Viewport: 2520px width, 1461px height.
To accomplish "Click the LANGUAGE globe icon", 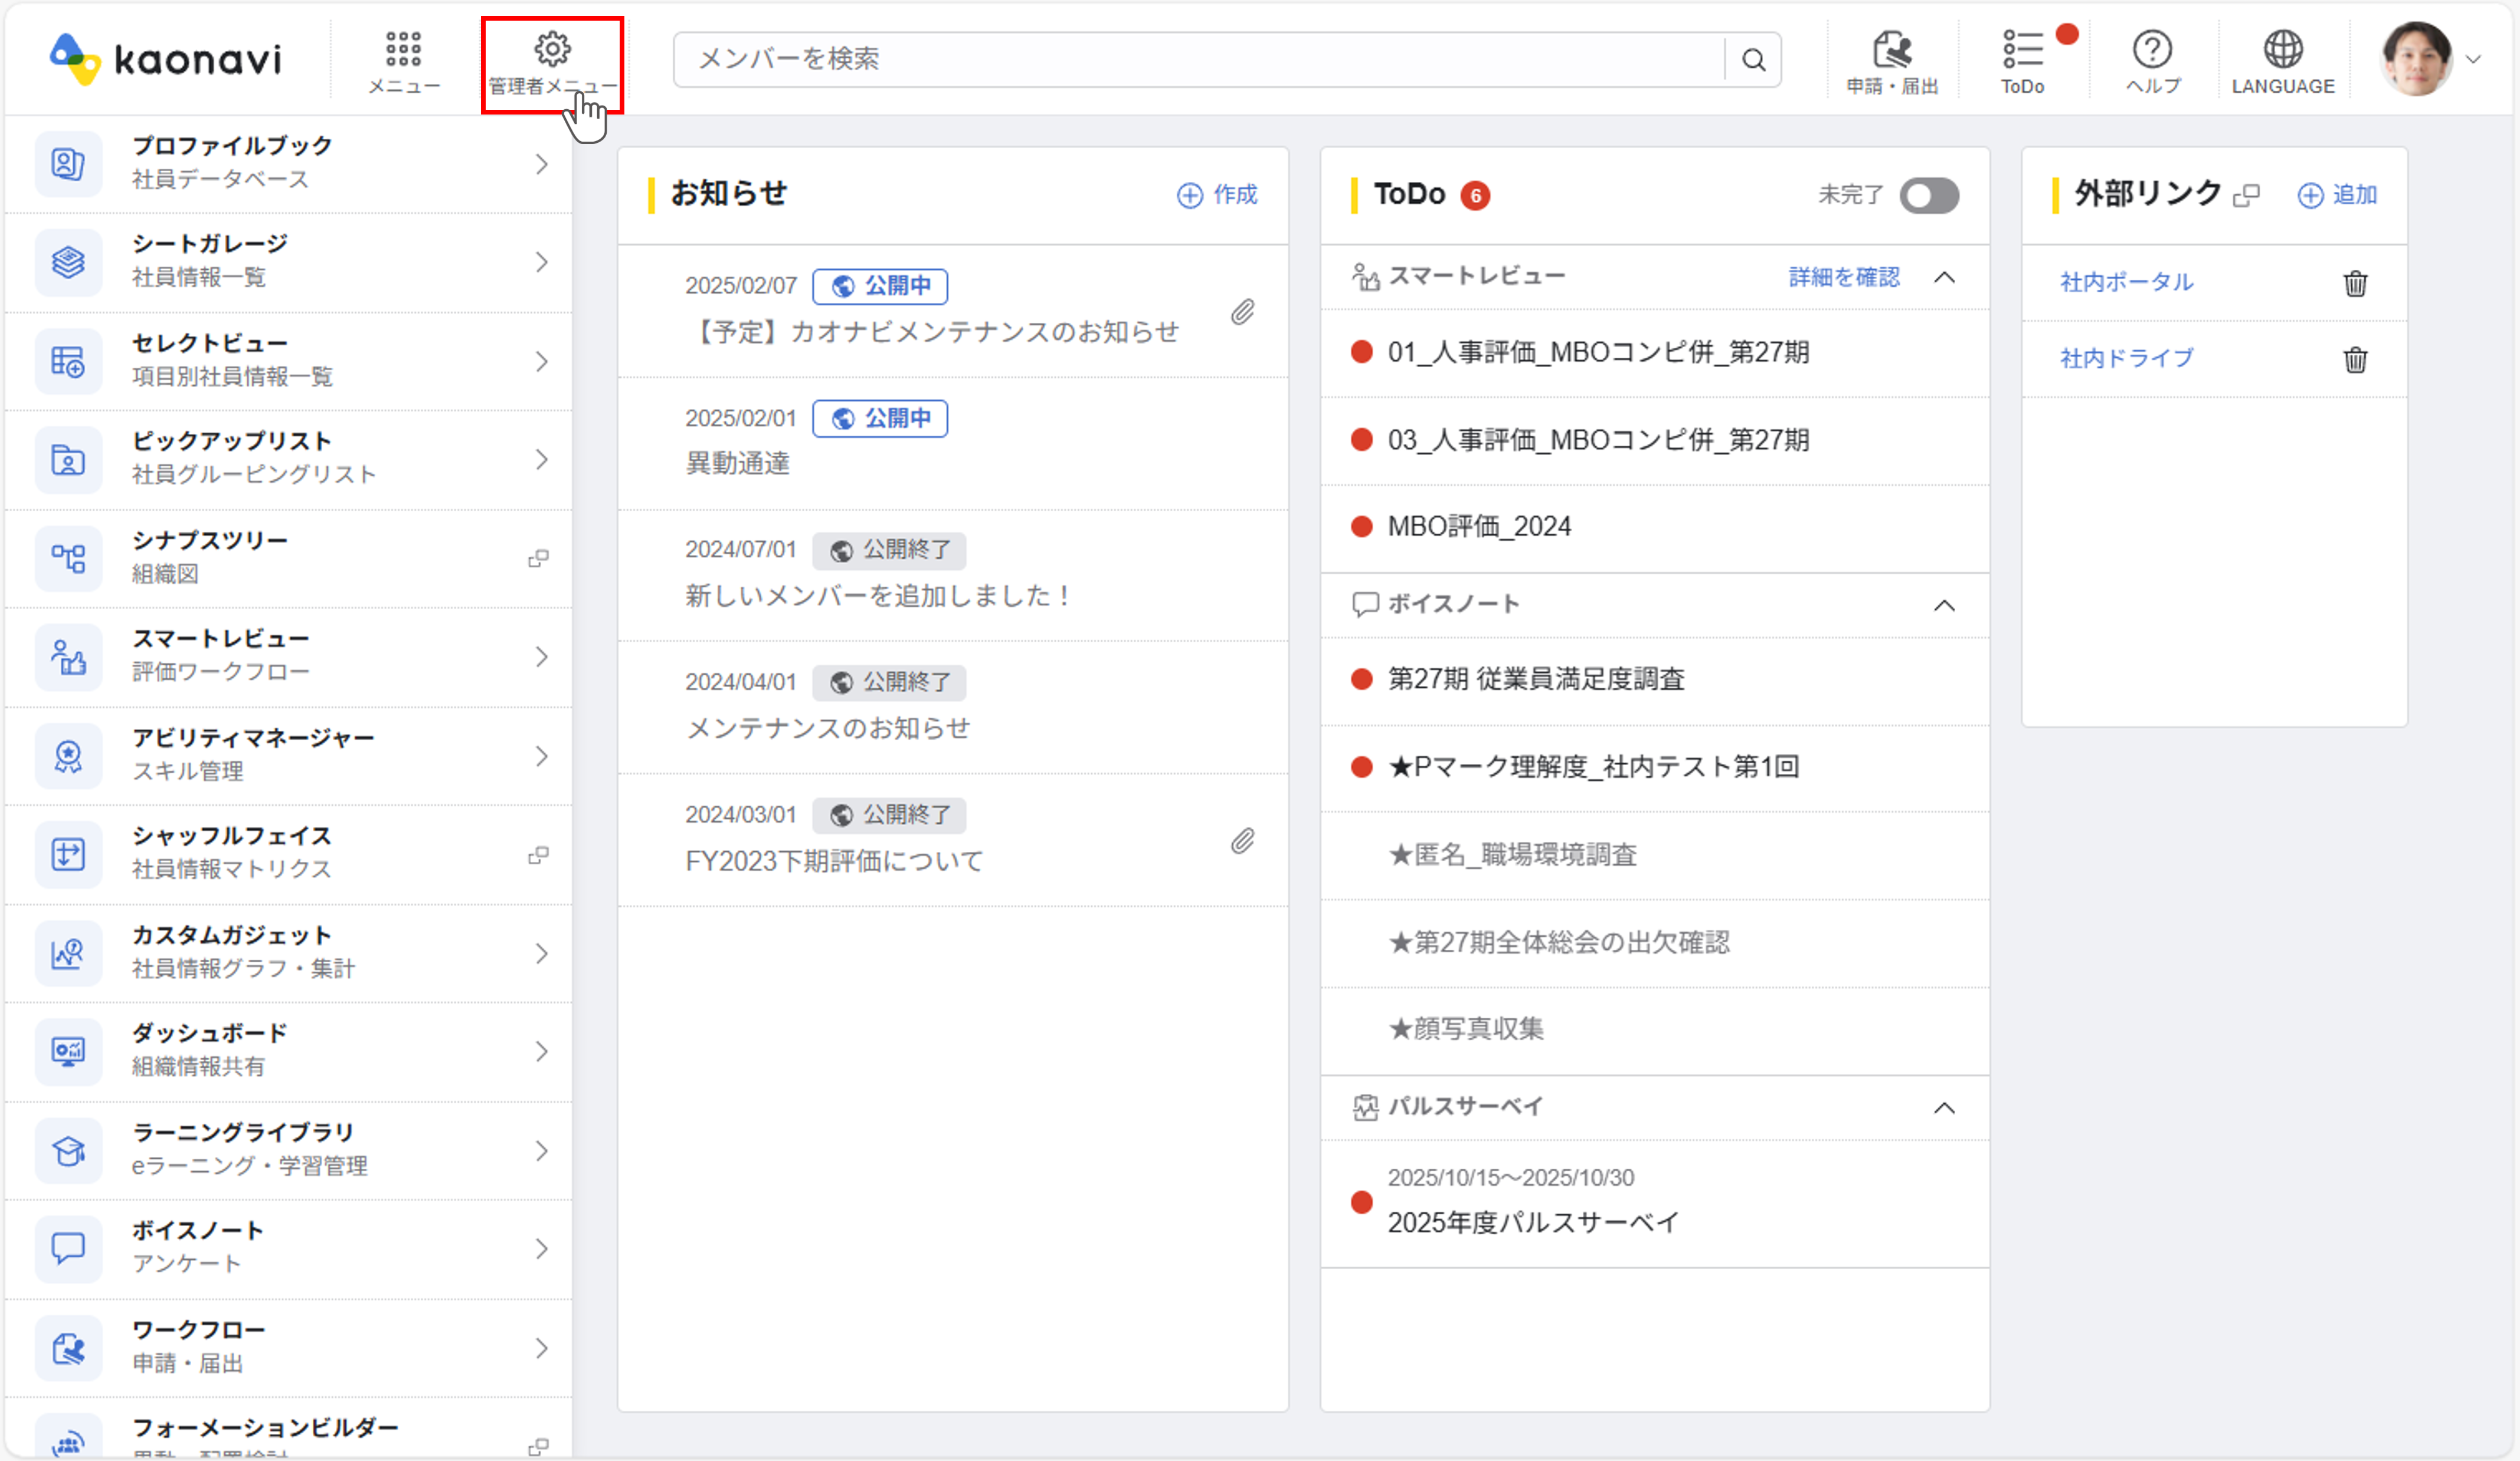I will tap(2282, 50).
